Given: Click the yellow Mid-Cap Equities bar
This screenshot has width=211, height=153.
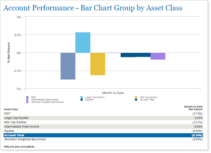Looking at the screenshot, I should (97, 64).
